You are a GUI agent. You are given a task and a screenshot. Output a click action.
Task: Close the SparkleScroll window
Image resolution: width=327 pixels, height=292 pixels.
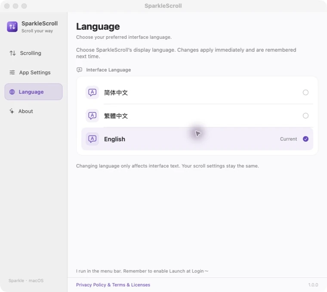click(x=7, y=6)
